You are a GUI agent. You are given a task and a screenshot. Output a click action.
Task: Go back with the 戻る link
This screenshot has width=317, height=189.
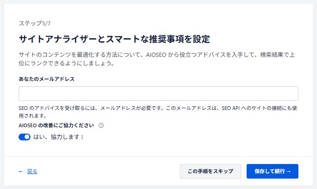(x=32, y=171)
